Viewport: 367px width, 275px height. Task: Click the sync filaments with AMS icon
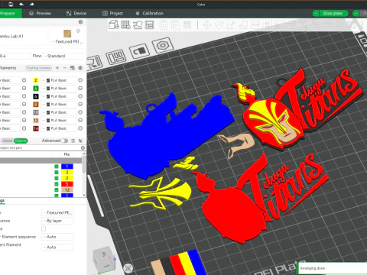click(73, 68)
